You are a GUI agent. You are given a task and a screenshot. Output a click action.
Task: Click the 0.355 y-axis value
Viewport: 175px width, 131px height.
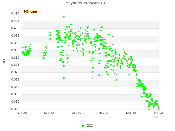[15, 94]
